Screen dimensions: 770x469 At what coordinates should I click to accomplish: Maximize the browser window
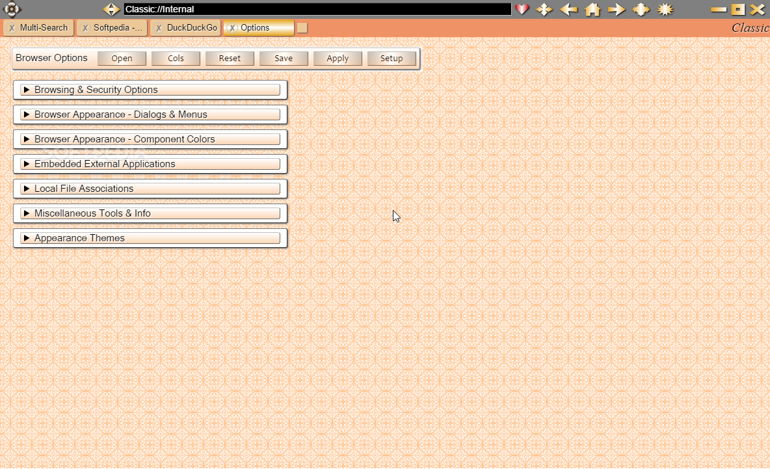738,9
